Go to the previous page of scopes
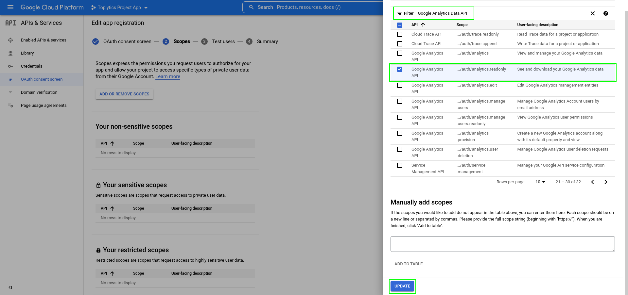Screen dimensions: 628x295 [x=593, y=182]
